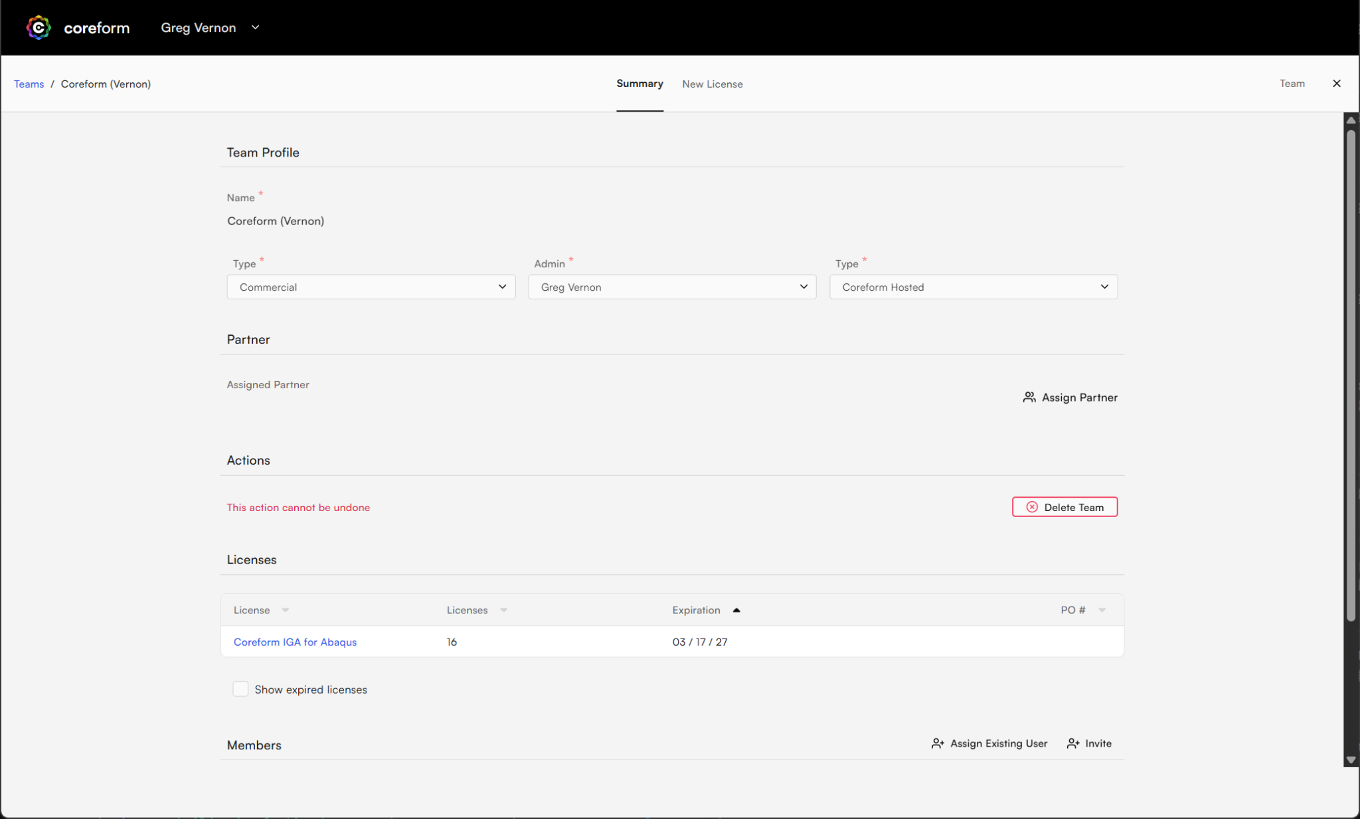Sort by the License column arrow
The width and height of the screenshot is (1360, 819).
click(x=286, y=610)
